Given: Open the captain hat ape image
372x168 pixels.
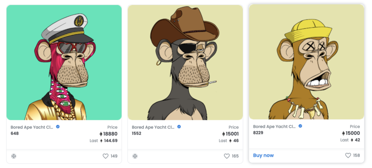Looking at the screenshot, I should (64, 62).
